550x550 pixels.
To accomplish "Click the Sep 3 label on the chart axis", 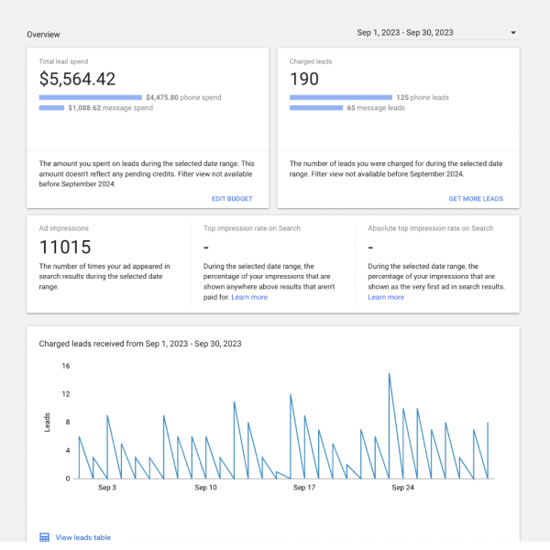I will pyautogui.click(x=107, y=488).
